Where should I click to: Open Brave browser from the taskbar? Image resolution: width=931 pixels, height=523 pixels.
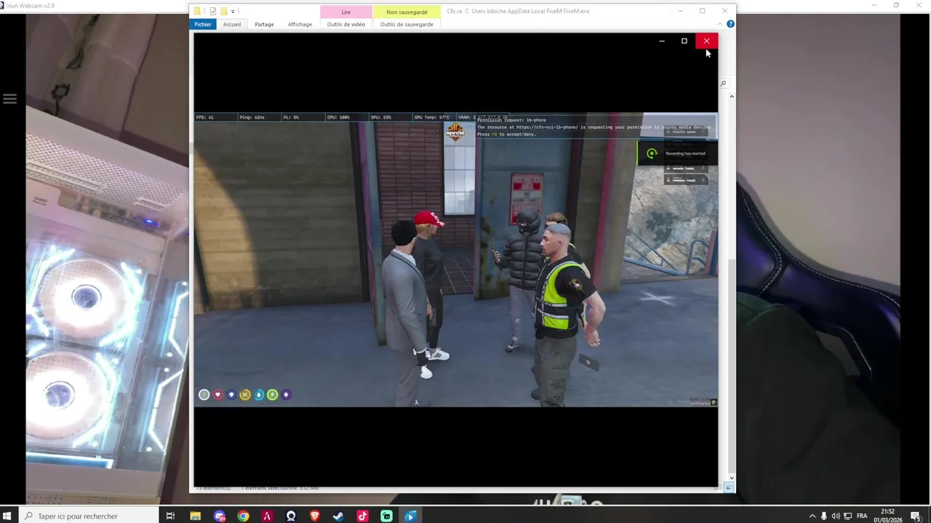tap(314, 516)
